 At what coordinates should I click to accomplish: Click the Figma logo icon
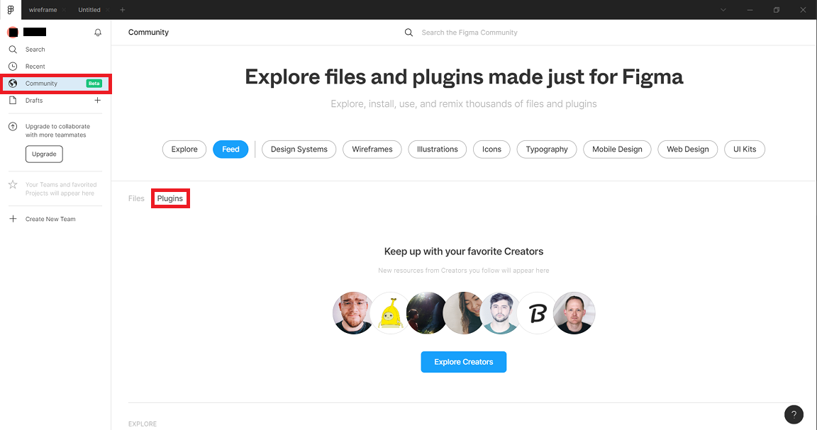coord(10,10)
